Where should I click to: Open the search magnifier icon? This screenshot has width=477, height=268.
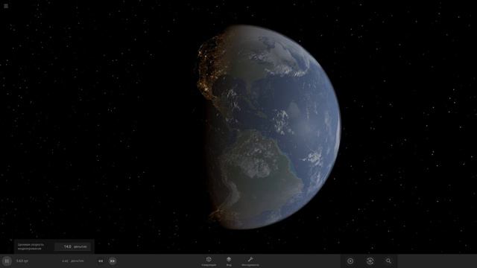388,261
